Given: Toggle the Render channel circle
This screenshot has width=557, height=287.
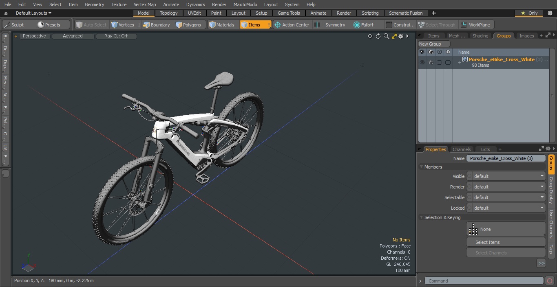Looking at the screenshot, I should click(469, 187).
